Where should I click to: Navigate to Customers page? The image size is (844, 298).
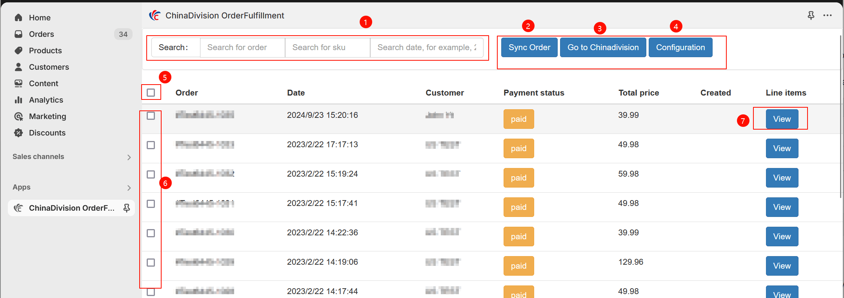point(49,67)
